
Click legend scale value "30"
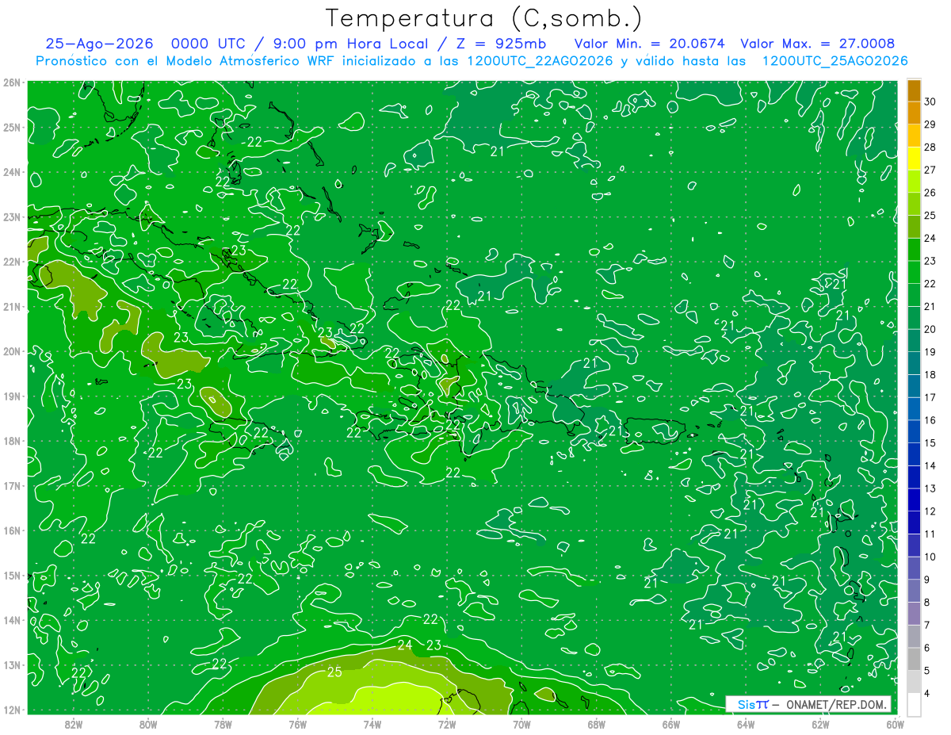click(930, 101)
